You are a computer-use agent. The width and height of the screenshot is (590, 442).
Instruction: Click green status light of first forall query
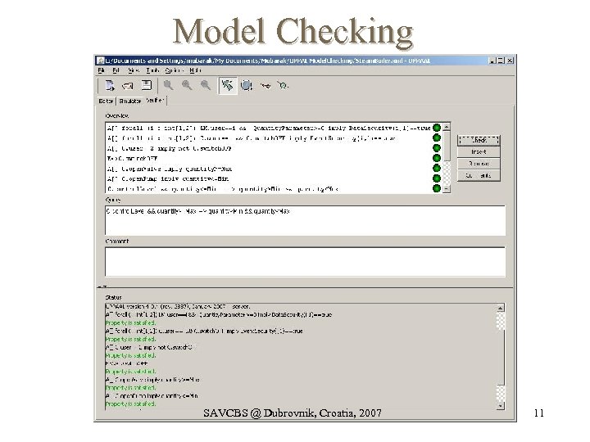(x=437, y=128)
